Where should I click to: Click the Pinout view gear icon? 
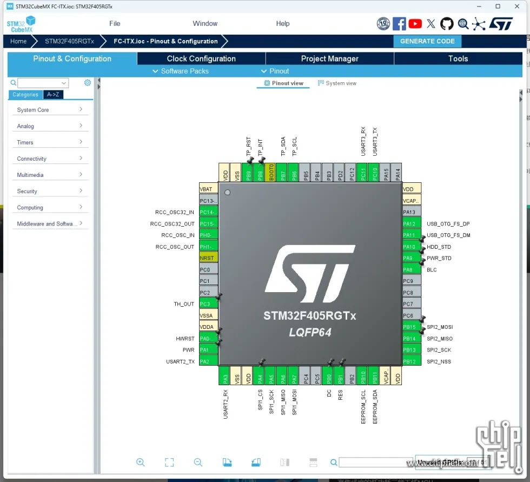click(x=267, y=83)
